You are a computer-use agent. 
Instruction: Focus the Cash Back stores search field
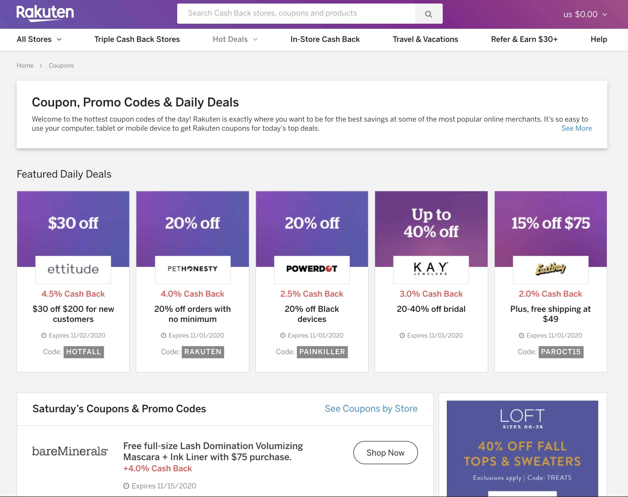pyautogui.click(x=296, y=13)
